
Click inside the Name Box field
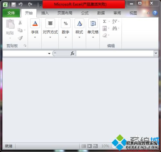pos(25,53)
